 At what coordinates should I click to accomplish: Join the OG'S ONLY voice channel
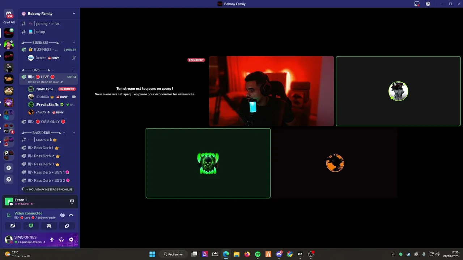[x=48, y=122]
